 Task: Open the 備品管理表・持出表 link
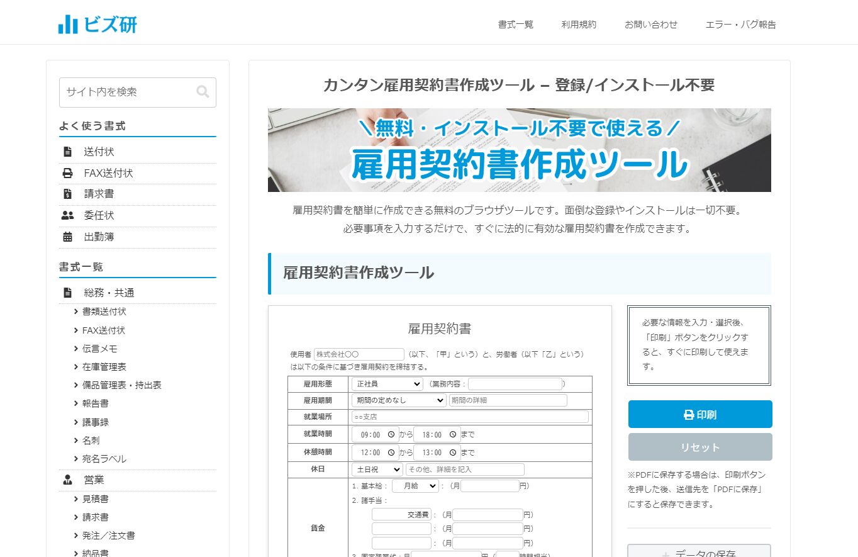point(122,385)
